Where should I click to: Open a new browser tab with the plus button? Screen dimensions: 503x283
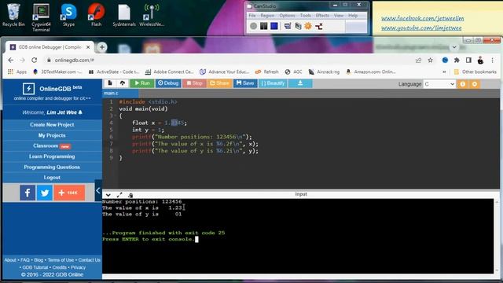pyautogui.click(x=102, y=47)
